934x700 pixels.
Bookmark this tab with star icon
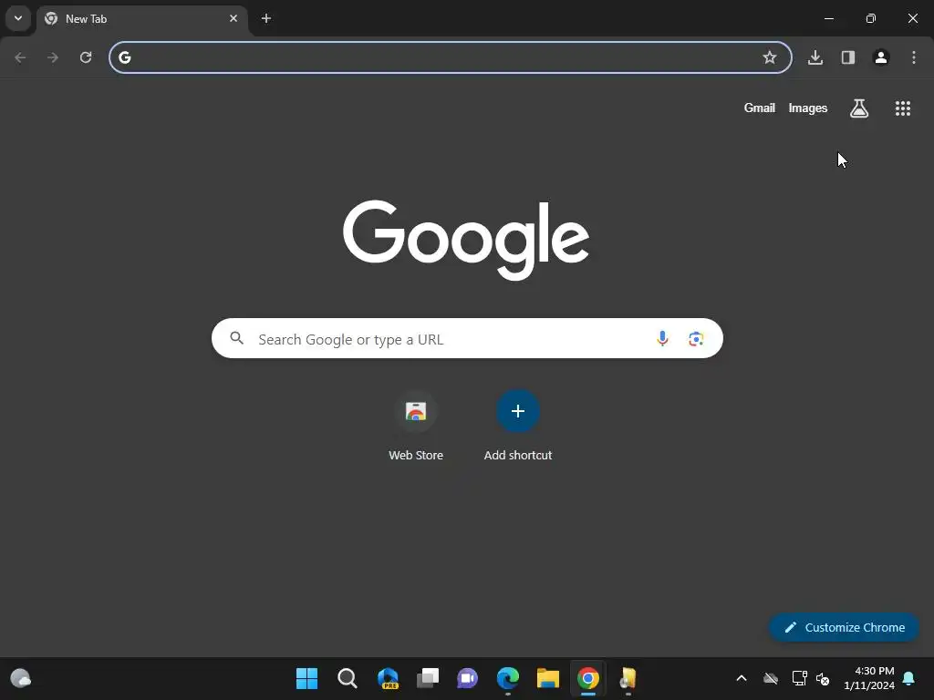click(x=770, y=57)
